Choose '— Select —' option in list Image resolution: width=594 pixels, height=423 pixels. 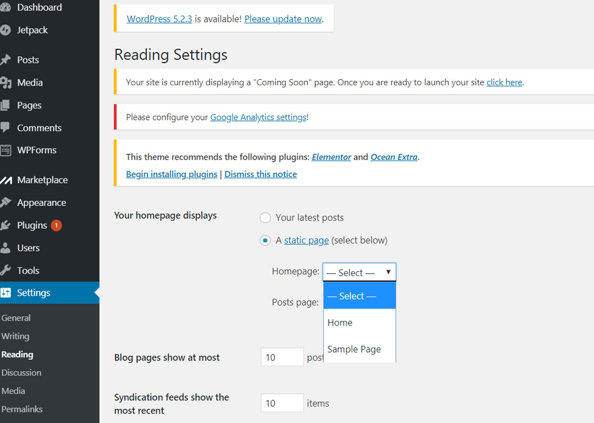pyautogui.click(x=360, y=296)
